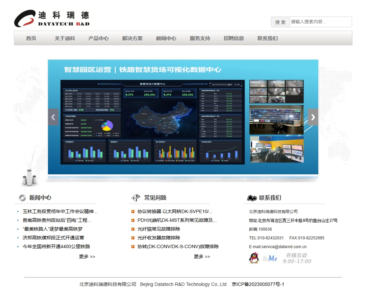
Task: Open news article 济郑高铁濮郑段正式开通运营
Action: coord(53,238)
